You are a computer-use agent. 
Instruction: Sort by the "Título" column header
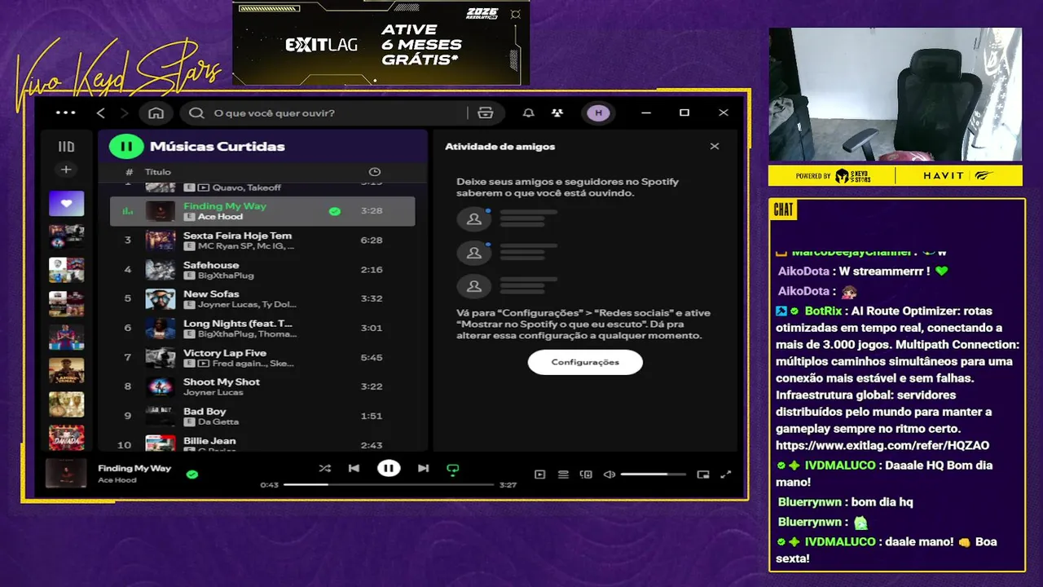pyautogui.click(x=158, y=172)
